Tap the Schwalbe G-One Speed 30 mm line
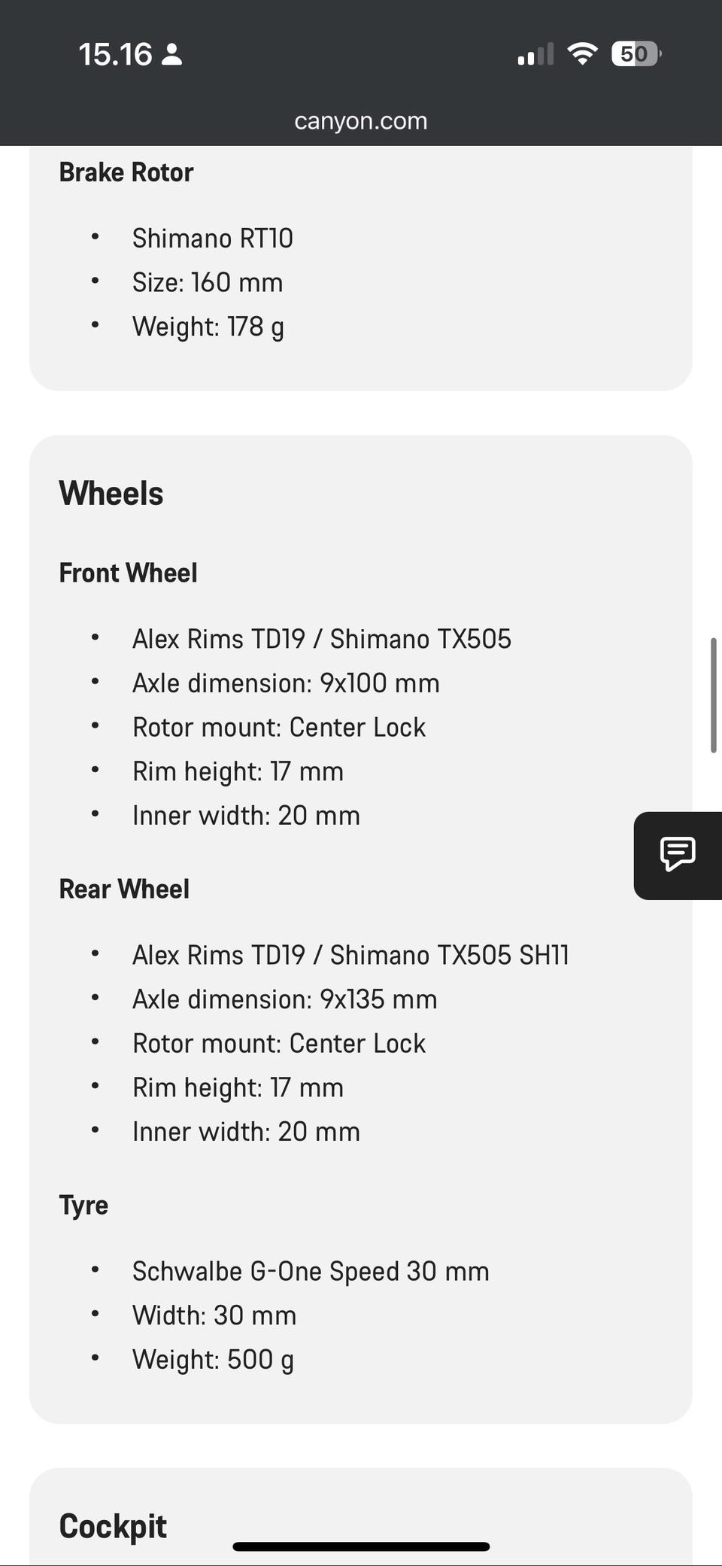 [311, 1271]
